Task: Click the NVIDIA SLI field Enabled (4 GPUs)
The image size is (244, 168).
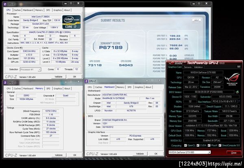Action: [211, 140]
